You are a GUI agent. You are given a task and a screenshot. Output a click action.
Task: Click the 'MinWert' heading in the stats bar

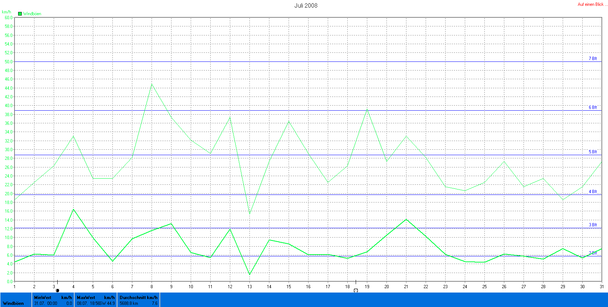pyautogui.click(x=43, y=298)
